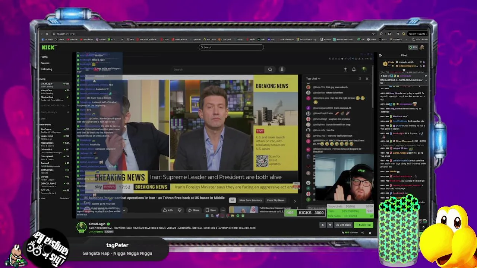Click the Discord bookmark

pyautogui.click(x=101, y=39)
